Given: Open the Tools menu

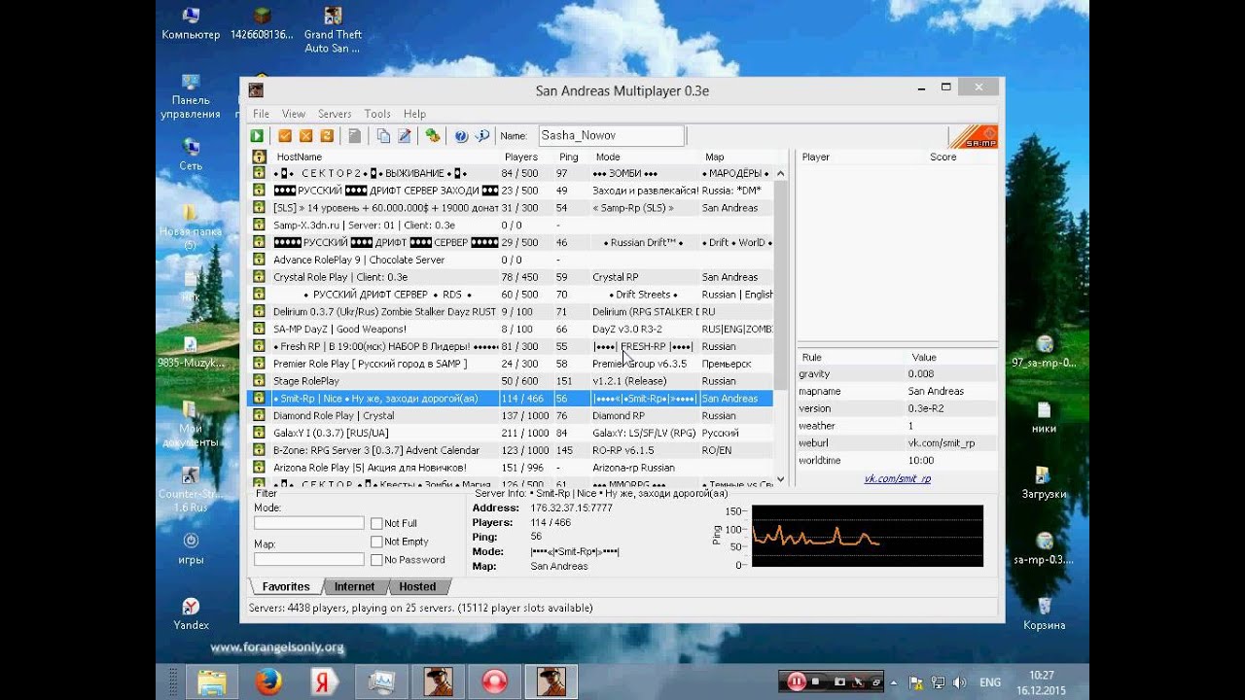Looking at the screenshot, I should 377,114.
